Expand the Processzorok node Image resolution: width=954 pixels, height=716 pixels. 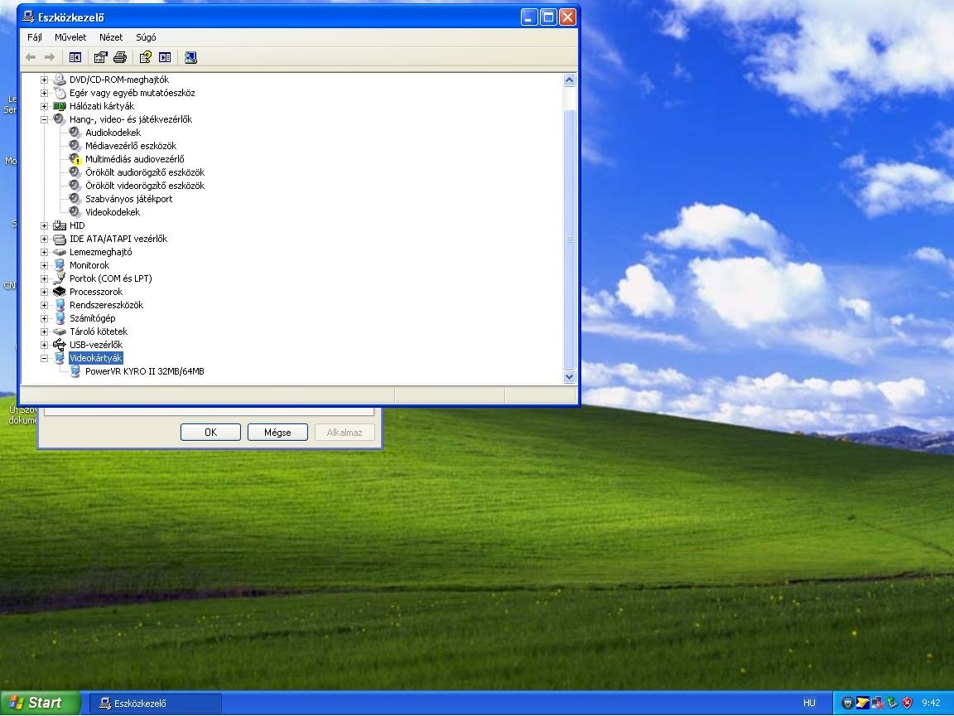[44, 293]
